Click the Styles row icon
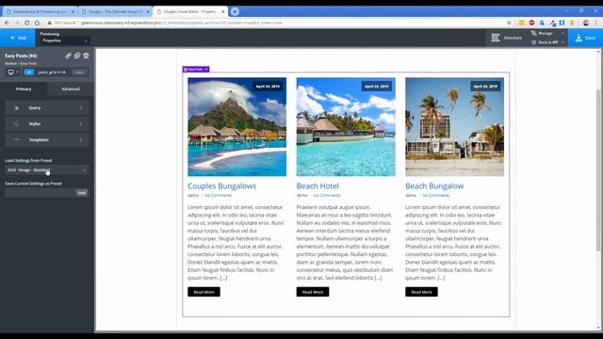This screenshot has width=603, height=339. 17,123
